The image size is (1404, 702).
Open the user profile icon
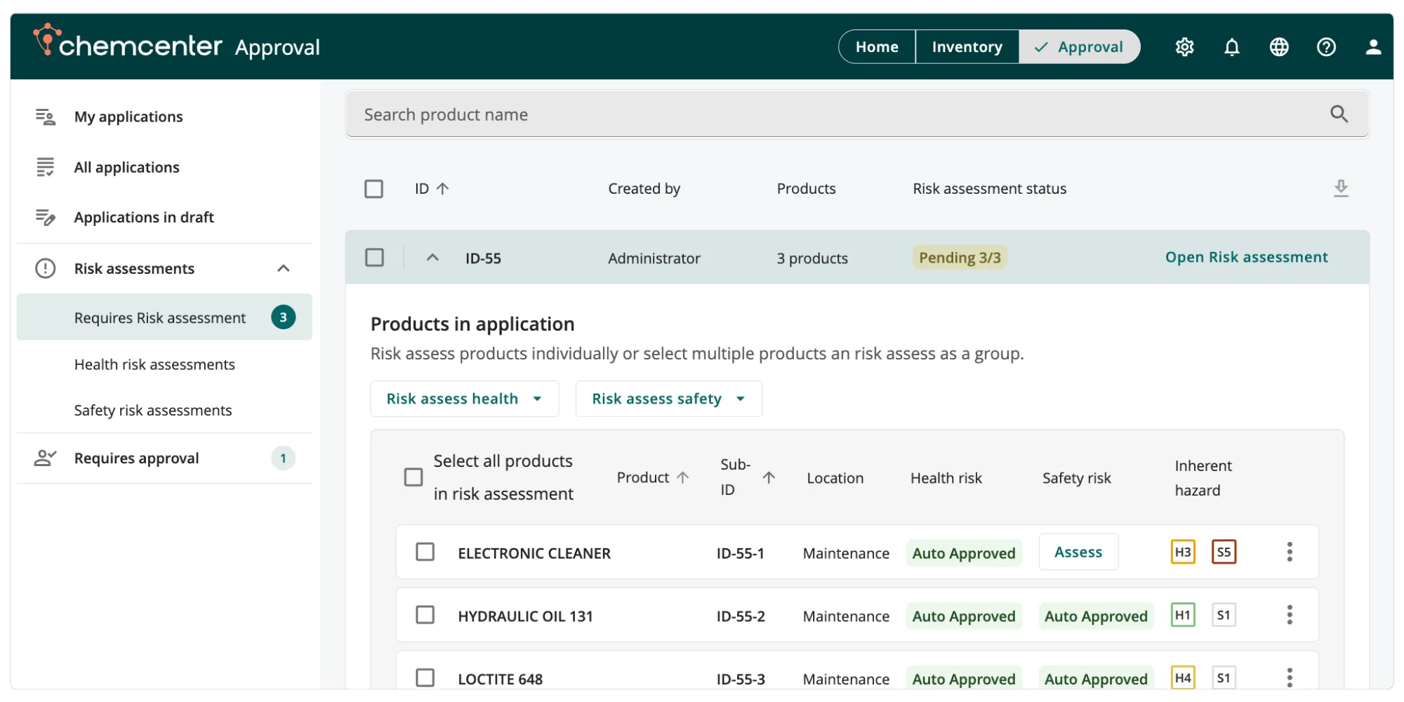1373,47
